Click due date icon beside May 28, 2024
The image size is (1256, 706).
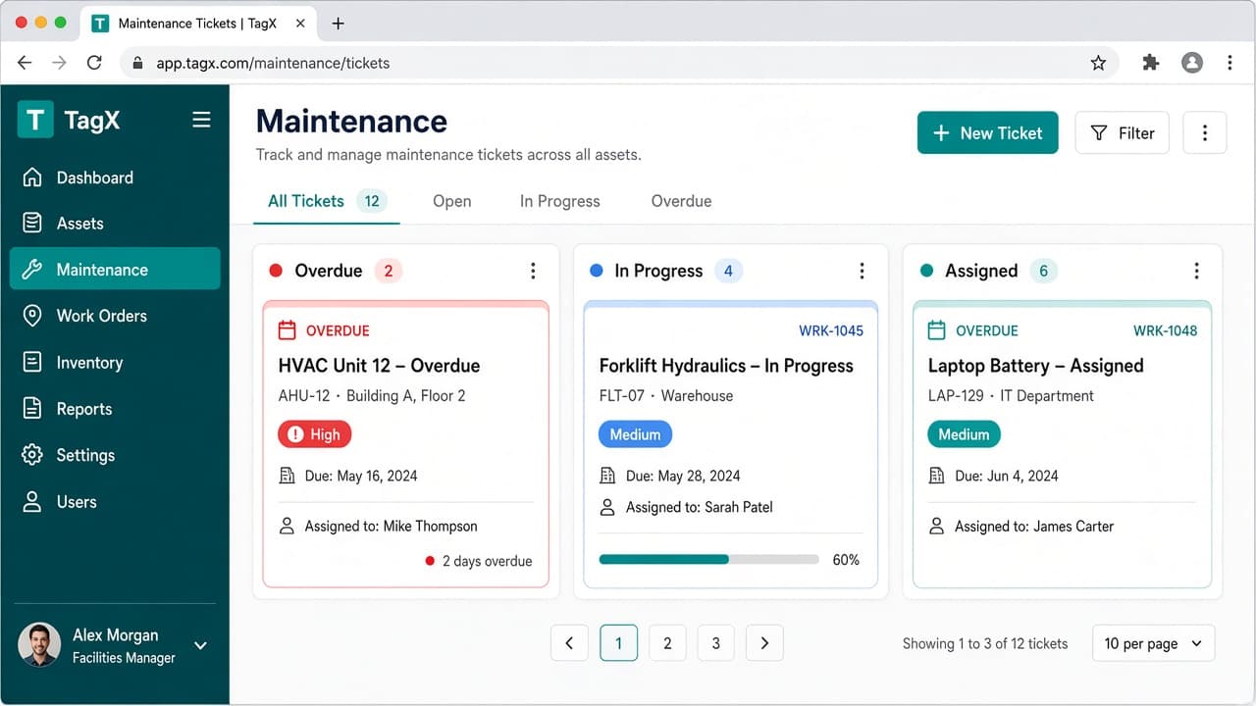(x=607, y=476)
